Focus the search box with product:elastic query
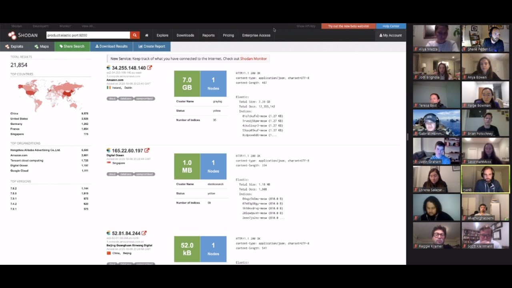Image resolution: width=512 pixels, height=288 pixels. click(x=88, y=35)
